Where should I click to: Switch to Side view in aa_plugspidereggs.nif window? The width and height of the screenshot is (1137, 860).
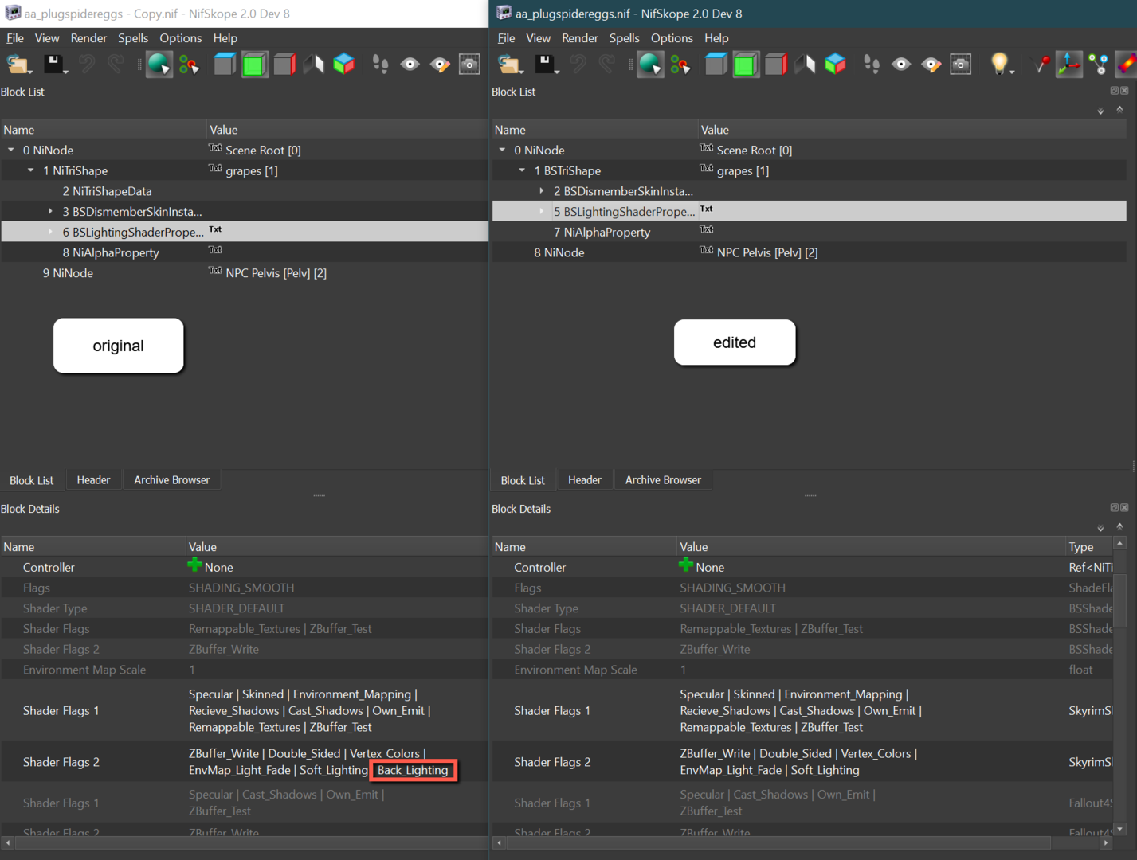click(776, 64)
